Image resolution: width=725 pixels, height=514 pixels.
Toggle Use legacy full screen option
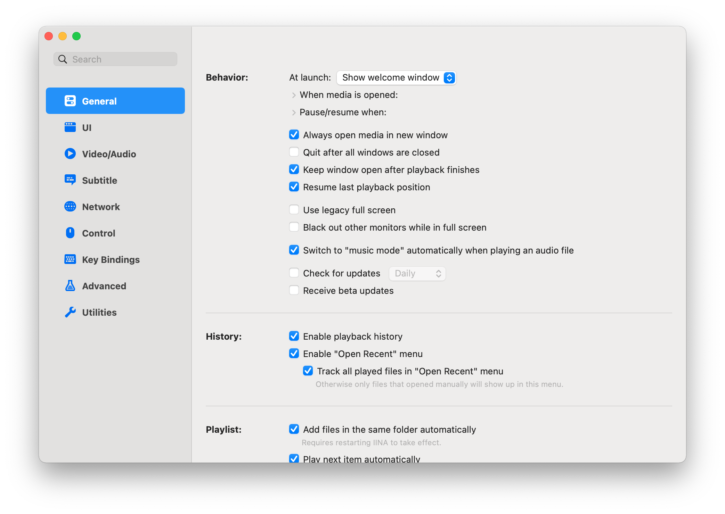point(294,210)
